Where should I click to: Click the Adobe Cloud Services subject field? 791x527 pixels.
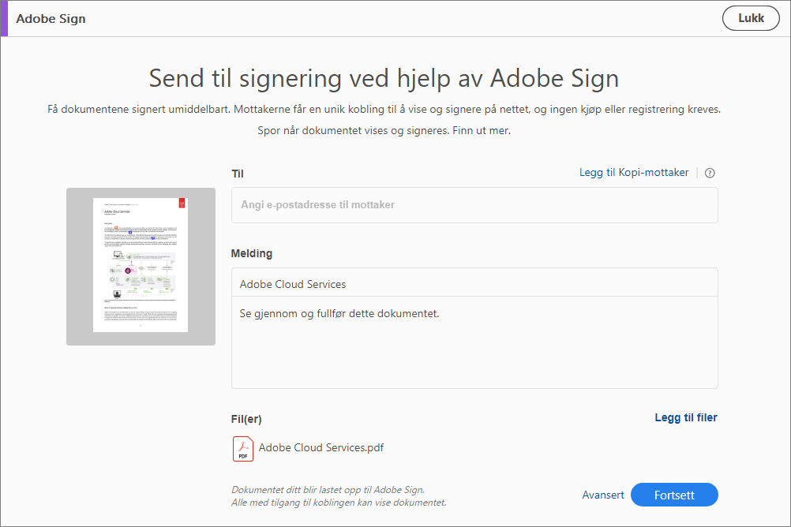tap(474, 283)
